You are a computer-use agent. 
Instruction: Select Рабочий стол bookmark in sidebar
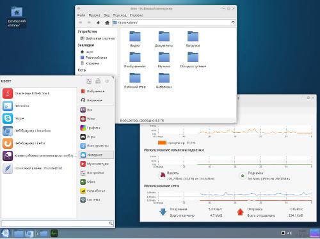tap(94, 58)
